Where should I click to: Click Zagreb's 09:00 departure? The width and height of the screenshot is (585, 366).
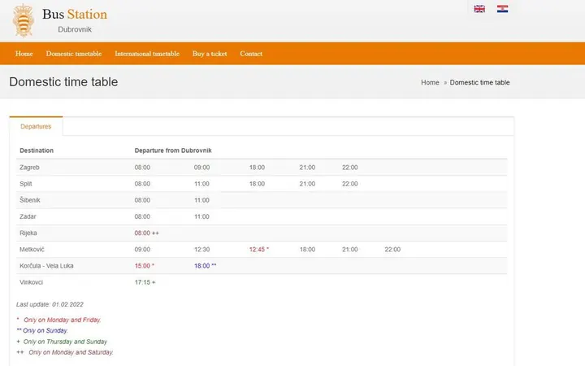click(x=201, y=168)
